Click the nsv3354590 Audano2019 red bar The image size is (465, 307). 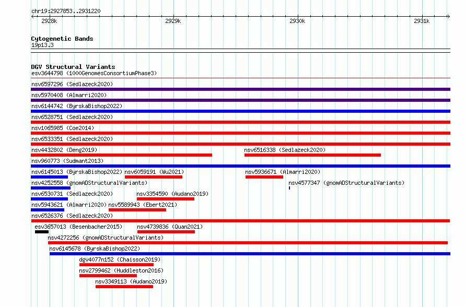click(166, 199)
